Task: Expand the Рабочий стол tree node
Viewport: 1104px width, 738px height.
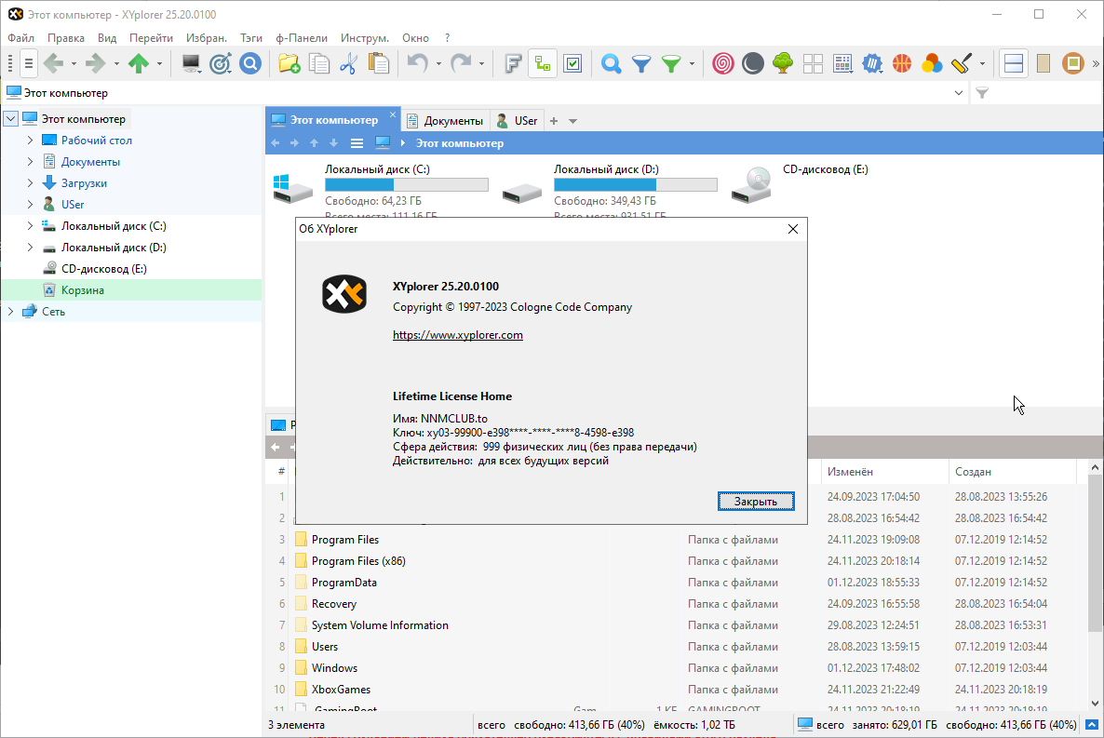Action: (x=31, y=141)
